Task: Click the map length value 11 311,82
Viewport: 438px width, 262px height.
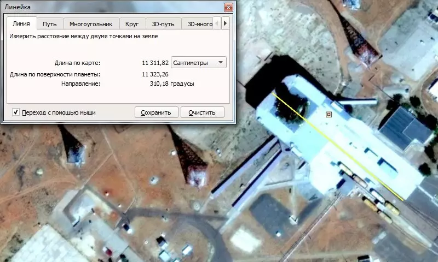Action: click(x=155, y=63)
